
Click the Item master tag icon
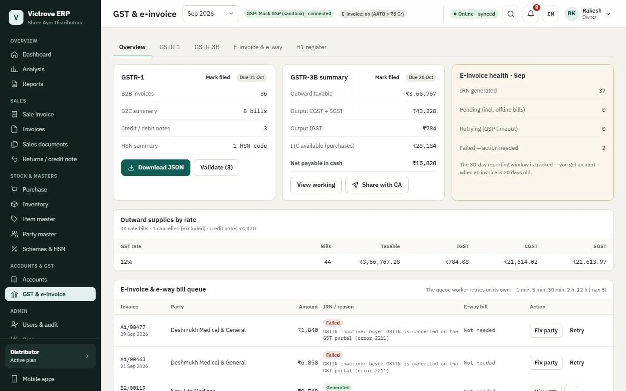14,219
